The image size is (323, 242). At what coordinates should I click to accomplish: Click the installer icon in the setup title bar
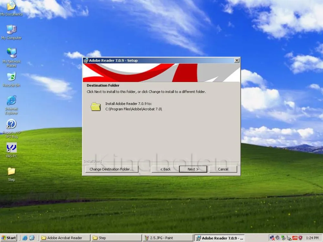[x=86, y=61]
